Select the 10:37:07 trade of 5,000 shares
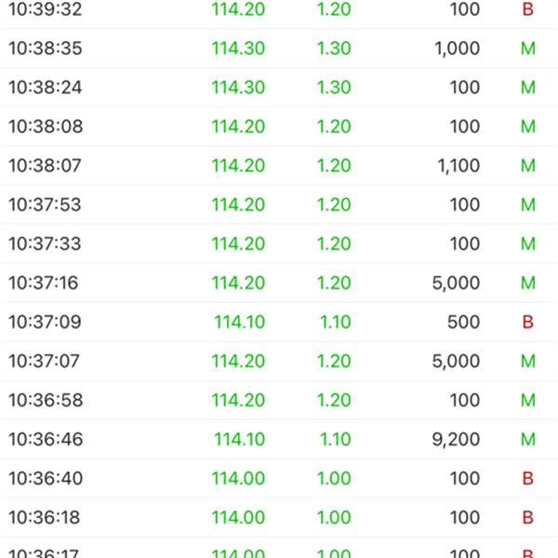The height and width of the screenshot is (558, 558). [279, 361]
